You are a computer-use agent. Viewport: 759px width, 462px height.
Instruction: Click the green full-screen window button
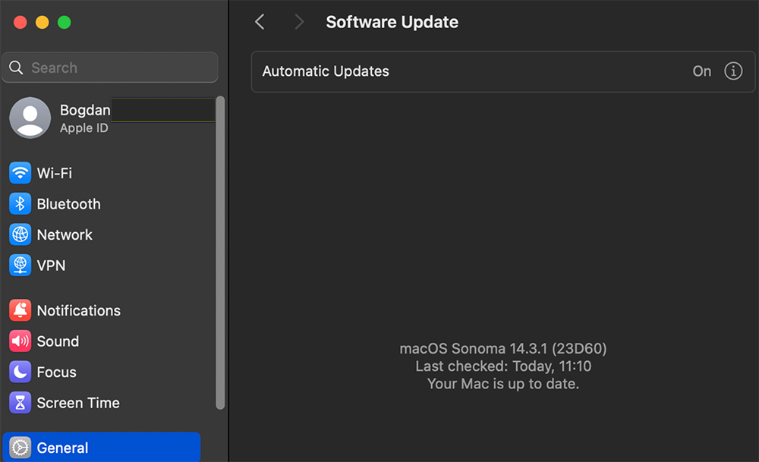point(65,22)
